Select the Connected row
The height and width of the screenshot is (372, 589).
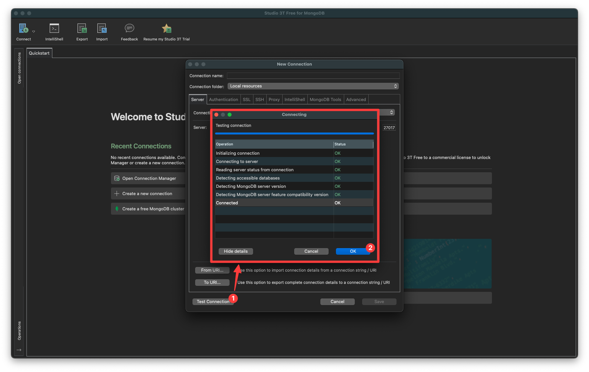[294, 203]
